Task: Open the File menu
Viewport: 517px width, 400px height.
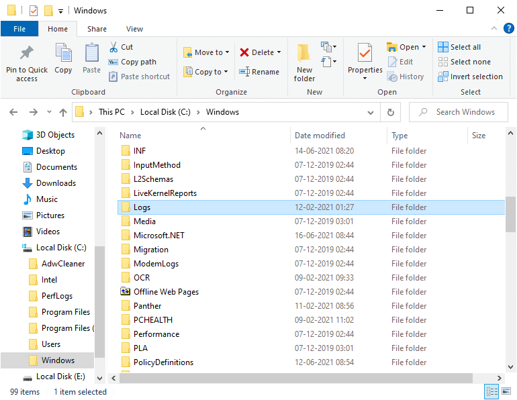Action: click(19, 29)
